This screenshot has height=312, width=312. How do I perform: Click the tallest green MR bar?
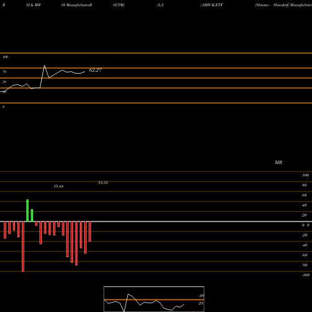tap(27, 210)
